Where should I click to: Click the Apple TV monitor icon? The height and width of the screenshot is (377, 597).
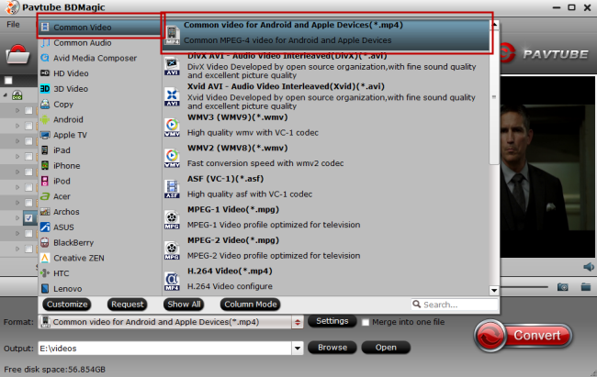(x=45, y=135)
